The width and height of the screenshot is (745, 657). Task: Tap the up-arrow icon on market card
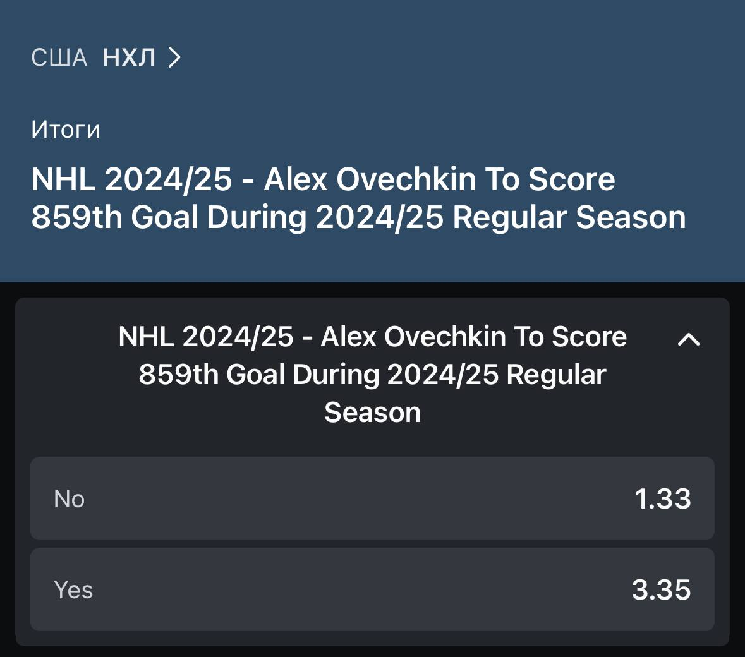tap(688, 339)
